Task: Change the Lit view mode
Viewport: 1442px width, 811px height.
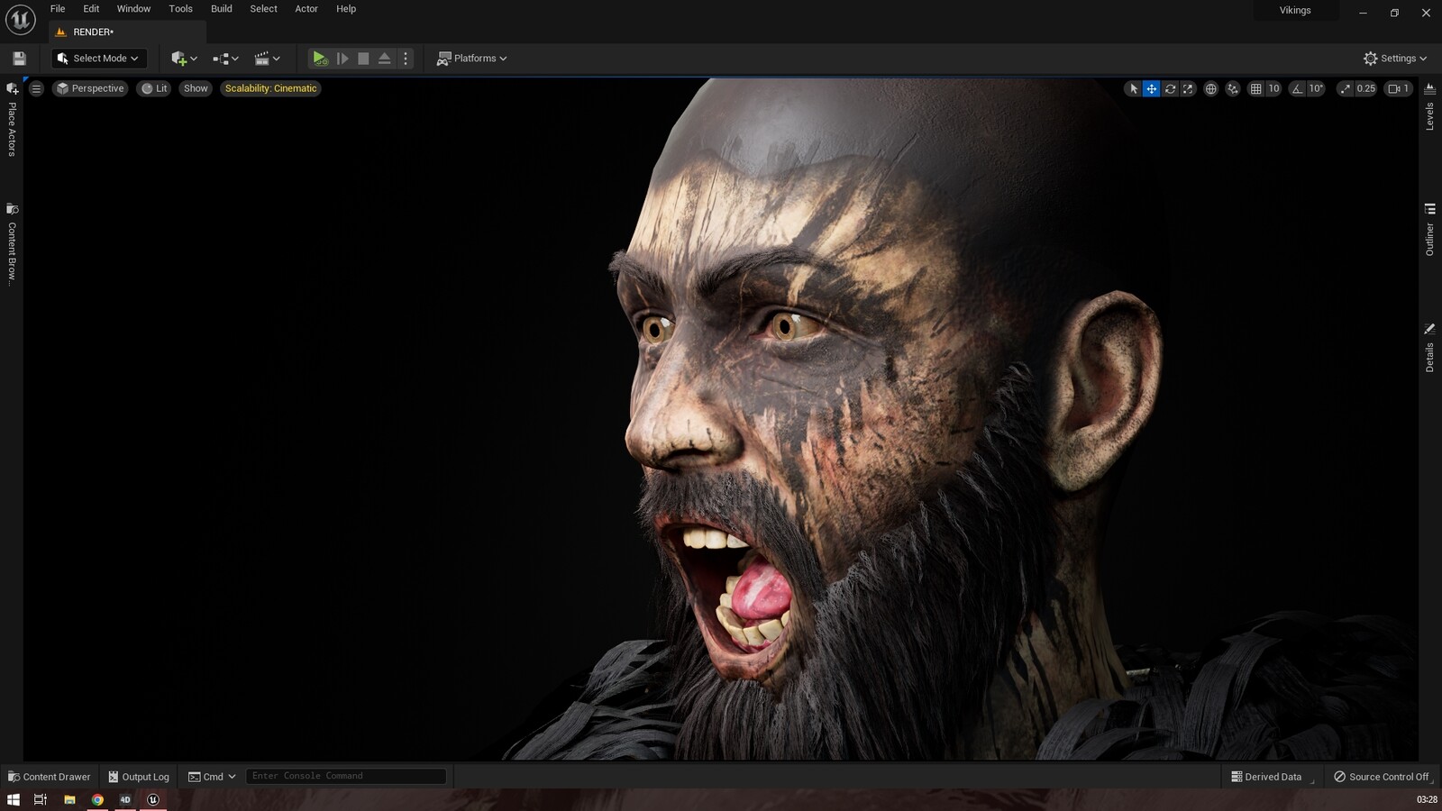Action: [x=155, y=88]
